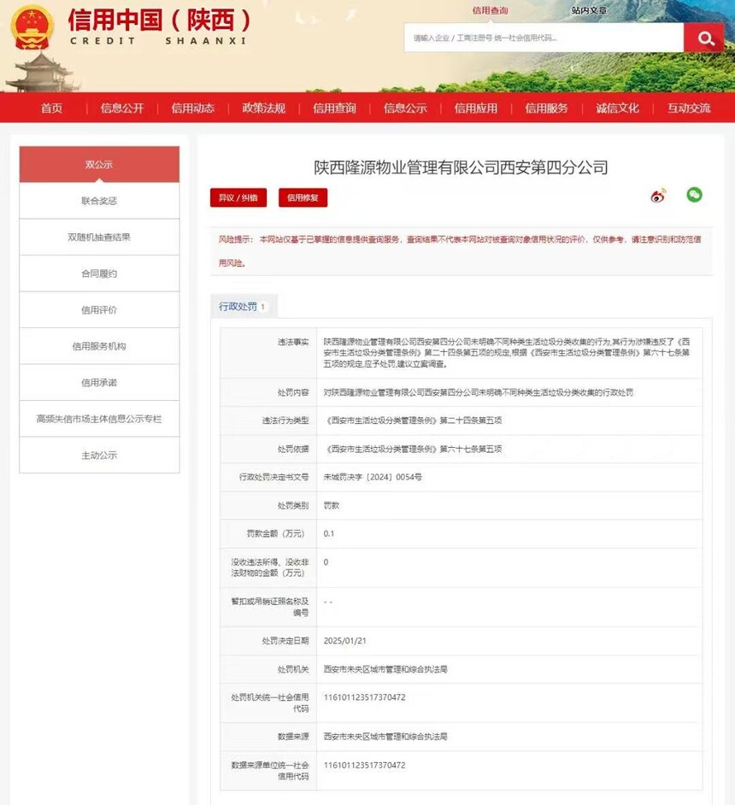Select 双随机抽查结果 in the sidebar
735x805 pixels.
tap(99, 238)
